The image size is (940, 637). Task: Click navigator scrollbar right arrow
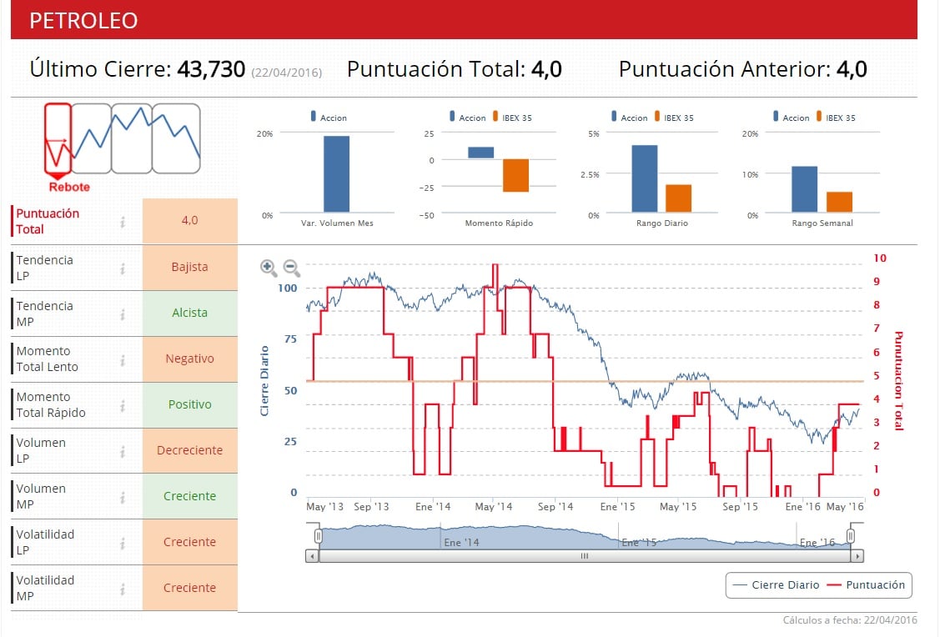click(857, 556)
